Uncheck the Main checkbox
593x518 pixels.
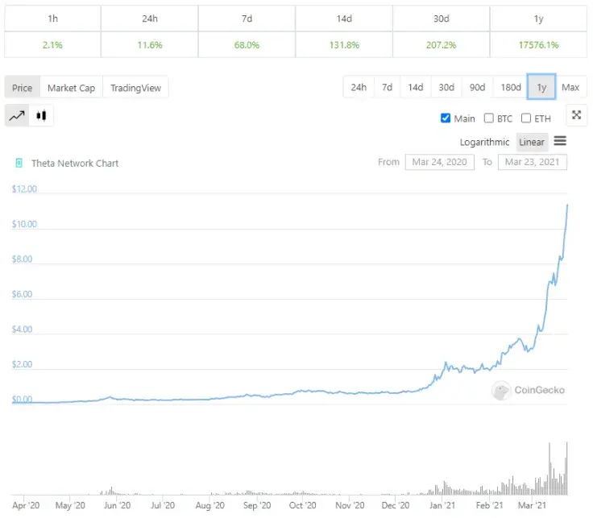(x=446, y=118)
